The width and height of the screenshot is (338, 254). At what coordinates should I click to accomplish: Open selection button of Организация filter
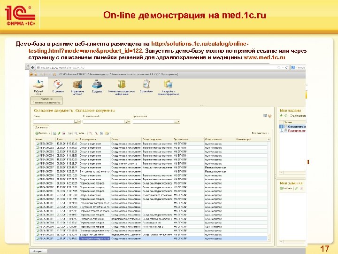[176, 122]
